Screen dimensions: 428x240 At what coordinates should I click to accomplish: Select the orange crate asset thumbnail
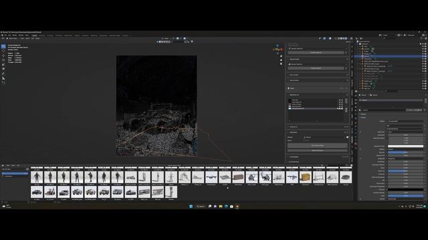306,177
